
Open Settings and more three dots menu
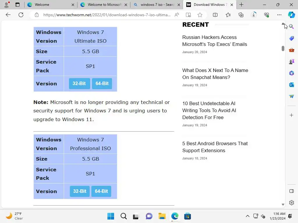click(279, 15)
